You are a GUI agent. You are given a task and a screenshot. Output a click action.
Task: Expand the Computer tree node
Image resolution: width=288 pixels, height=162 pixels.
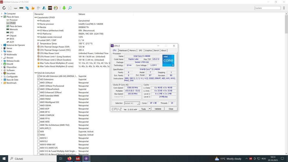tap(2, 14)
